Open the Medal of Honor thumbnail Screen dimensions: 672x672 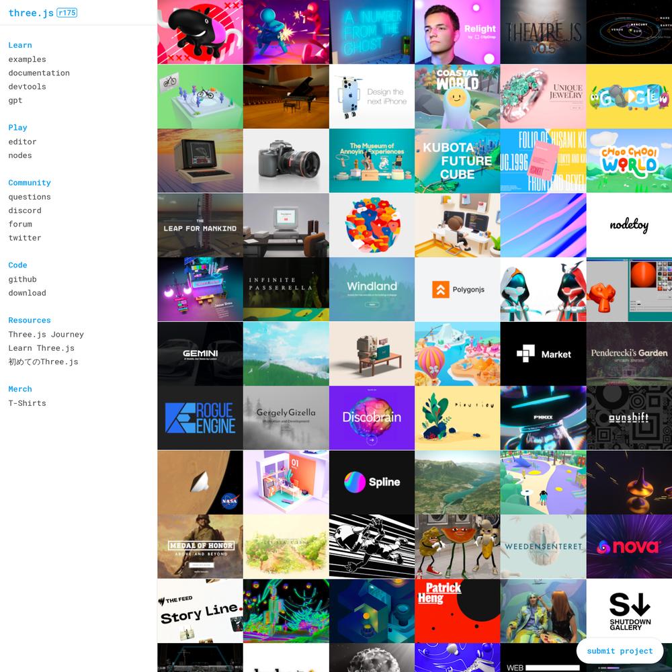tap(200, 546)
